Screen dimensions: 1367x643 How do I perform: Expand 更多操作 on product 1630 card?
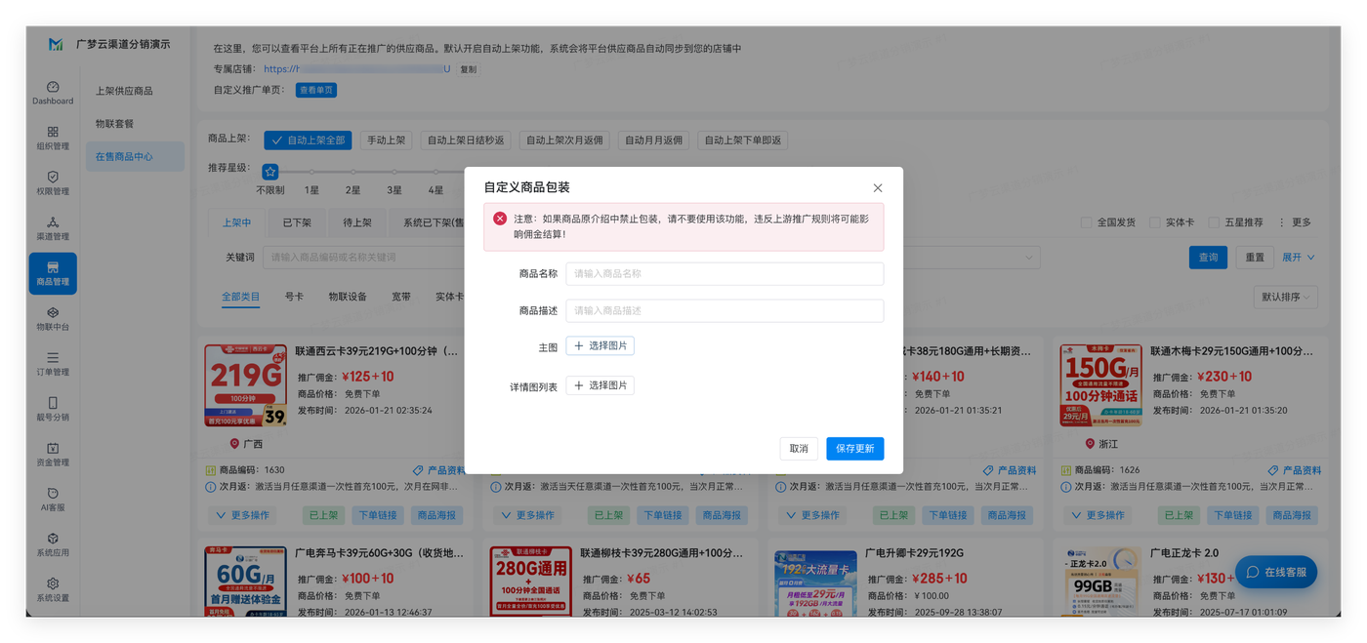pos(241,515)
